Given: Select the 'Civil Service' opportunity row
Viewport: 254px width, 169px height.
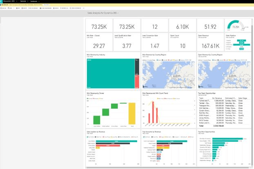Looking at the screenshot, I should point(224,108).
